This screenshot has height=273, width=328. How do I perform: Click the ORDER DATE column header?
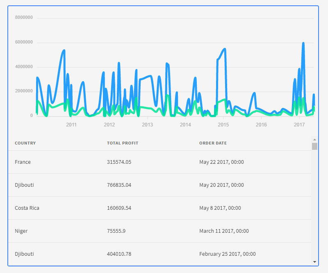pyautogui.click(x=213, y=143)
